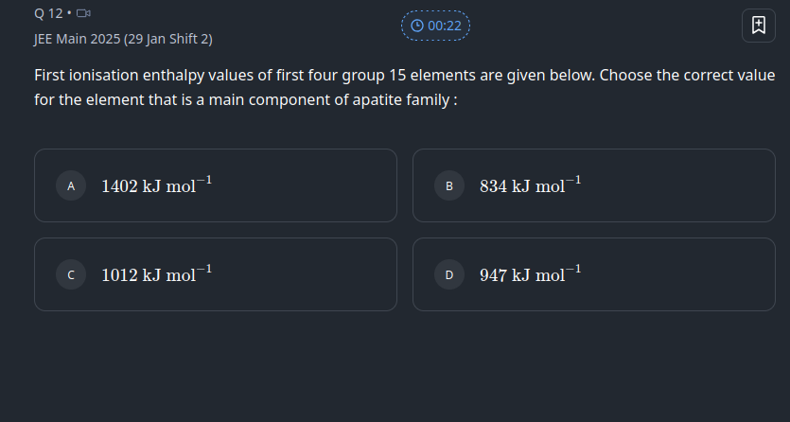Click the clock icon in the timer
This screenshot has height=422, width=790.
point(417,26)
